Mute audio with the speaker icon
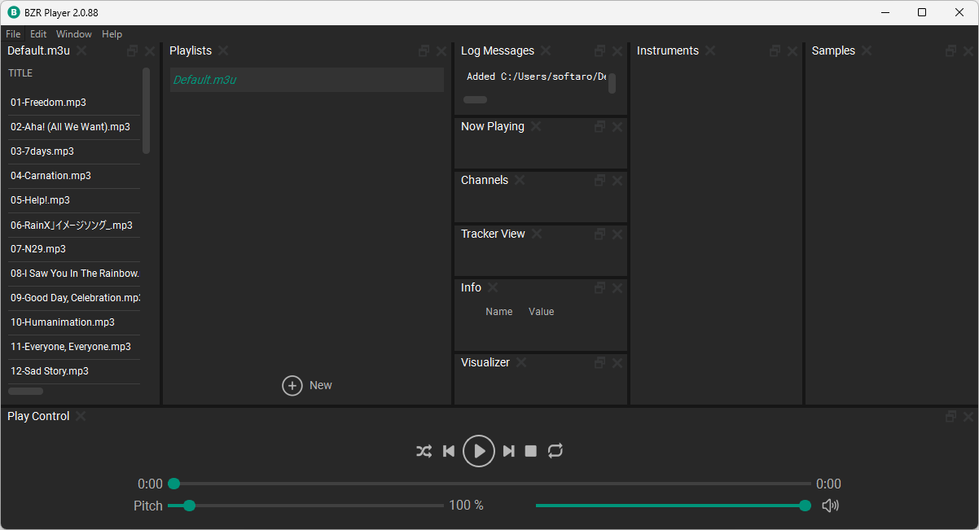Screen dimensions: 979x530 (830, 506)
